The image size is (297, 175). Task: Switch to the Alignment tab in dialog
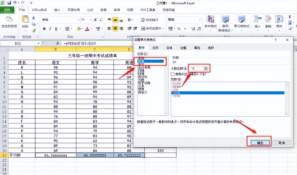click(x=155, y=48)
